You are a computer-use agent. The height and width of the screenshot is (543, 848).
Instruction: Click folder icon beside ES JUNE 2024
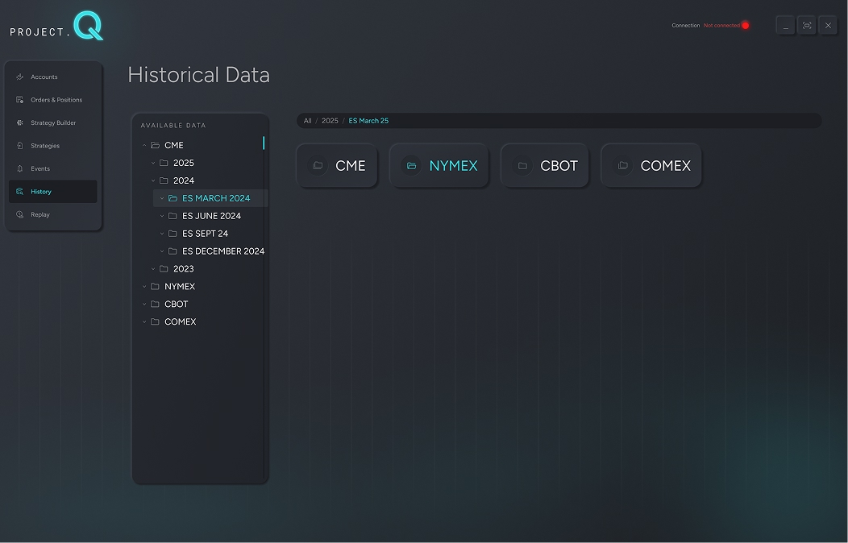(173, 216)
